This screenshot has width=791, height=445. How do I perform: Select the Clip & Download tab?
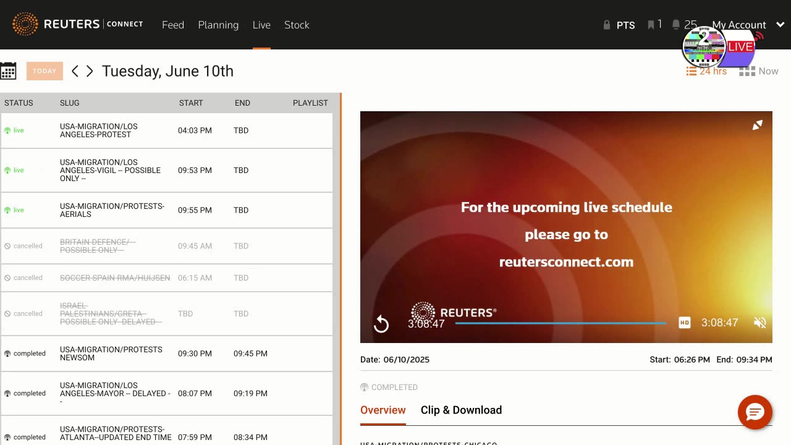click(x=461, y=410)
